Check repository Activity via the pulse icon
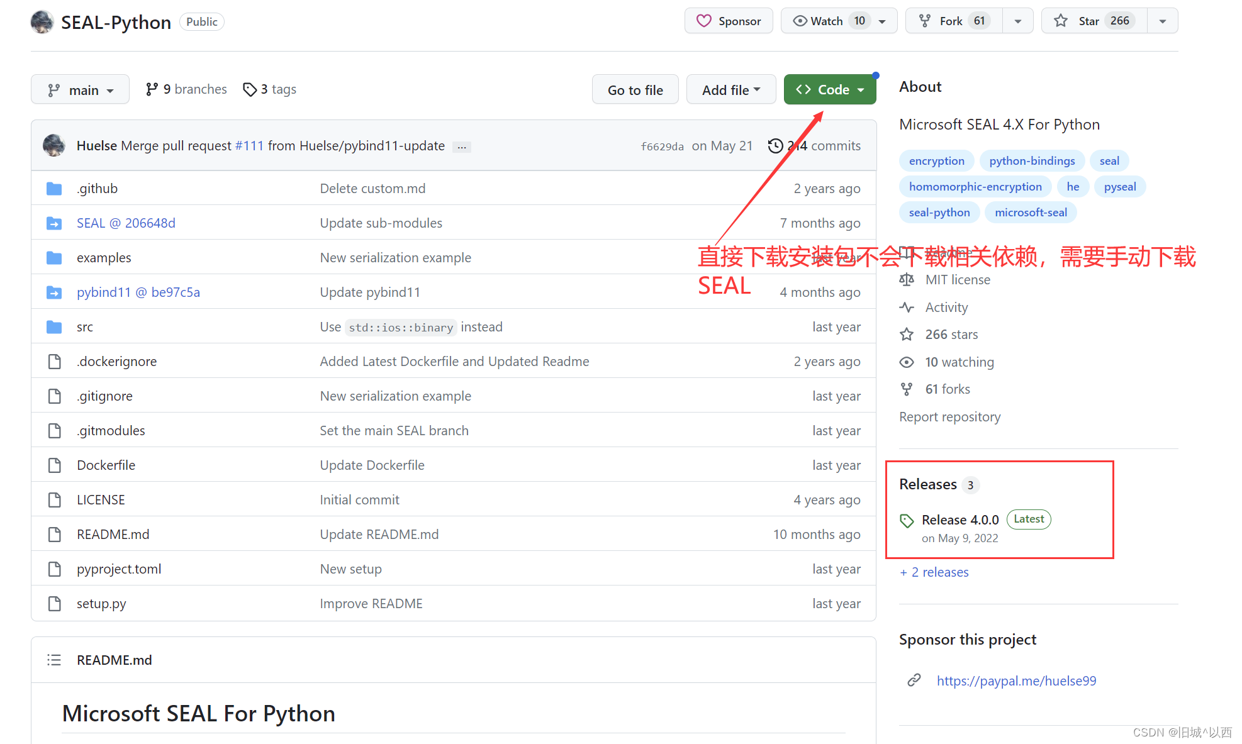1242x744 pixels. coord(907,307)
